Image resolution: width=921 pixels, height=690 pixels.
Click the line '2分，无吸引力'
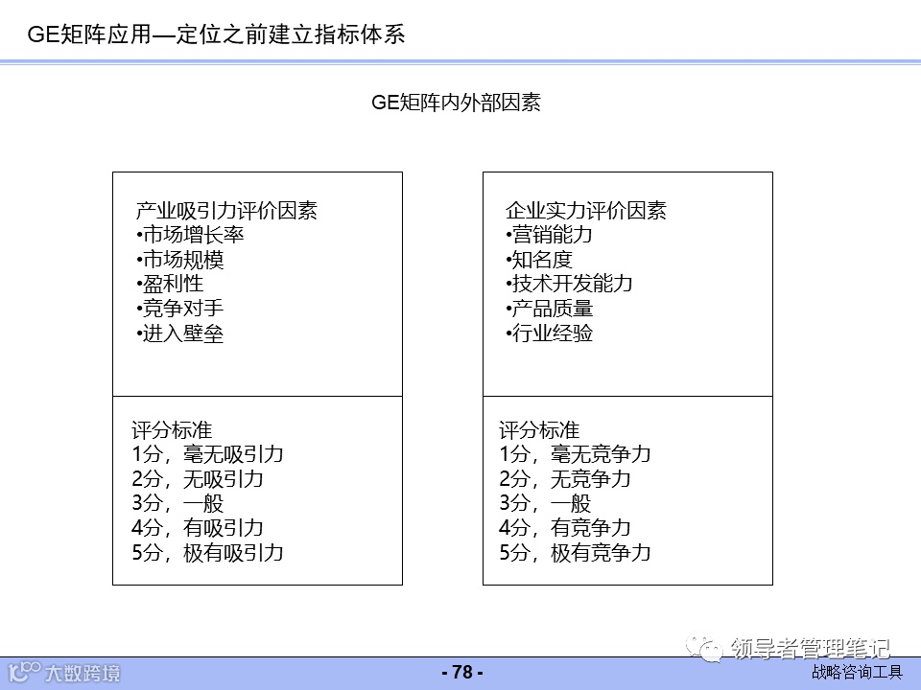pyautogui.click(x=198, y=479)
